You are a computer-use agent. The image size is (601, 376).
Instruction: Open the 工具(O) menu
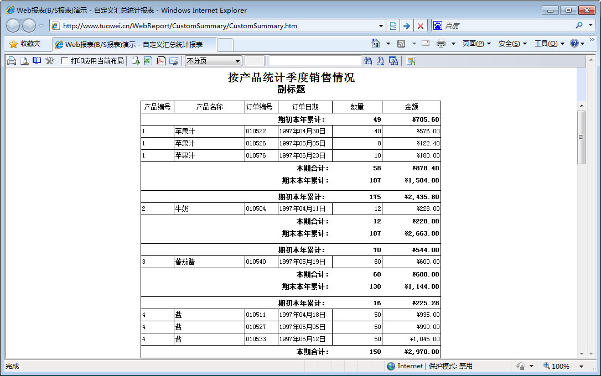pyautogui.click(x=549, y=44)
